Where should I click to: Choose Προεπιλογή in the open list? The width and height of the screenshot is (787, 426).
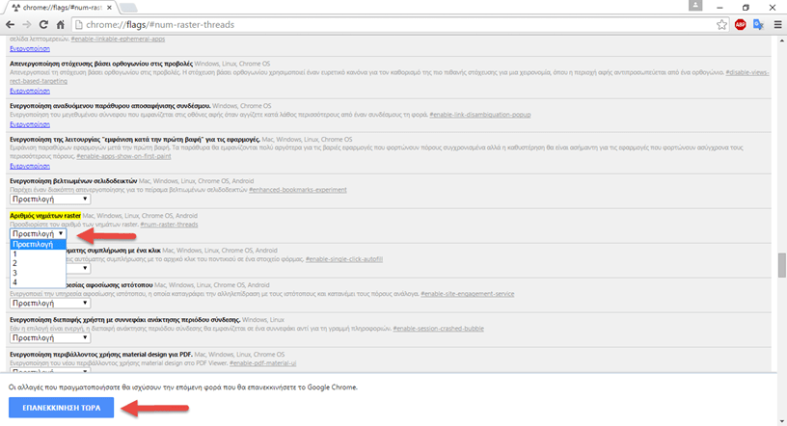point(39,245)
